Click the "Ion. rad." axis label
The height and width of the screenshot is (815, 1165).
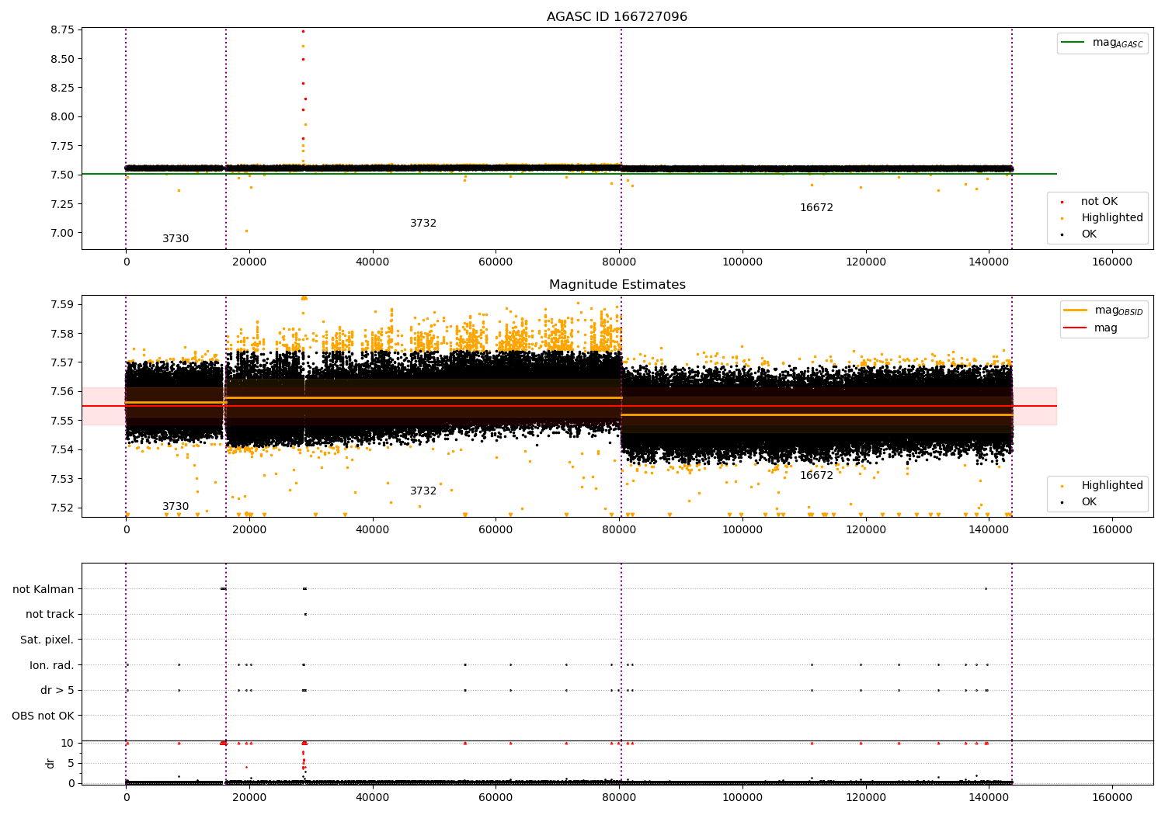[x=52, y=665]
